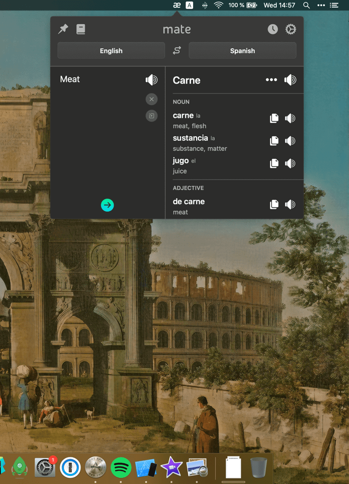Select the de carne adjective entry
349x484 pixels.
(189, 202)
